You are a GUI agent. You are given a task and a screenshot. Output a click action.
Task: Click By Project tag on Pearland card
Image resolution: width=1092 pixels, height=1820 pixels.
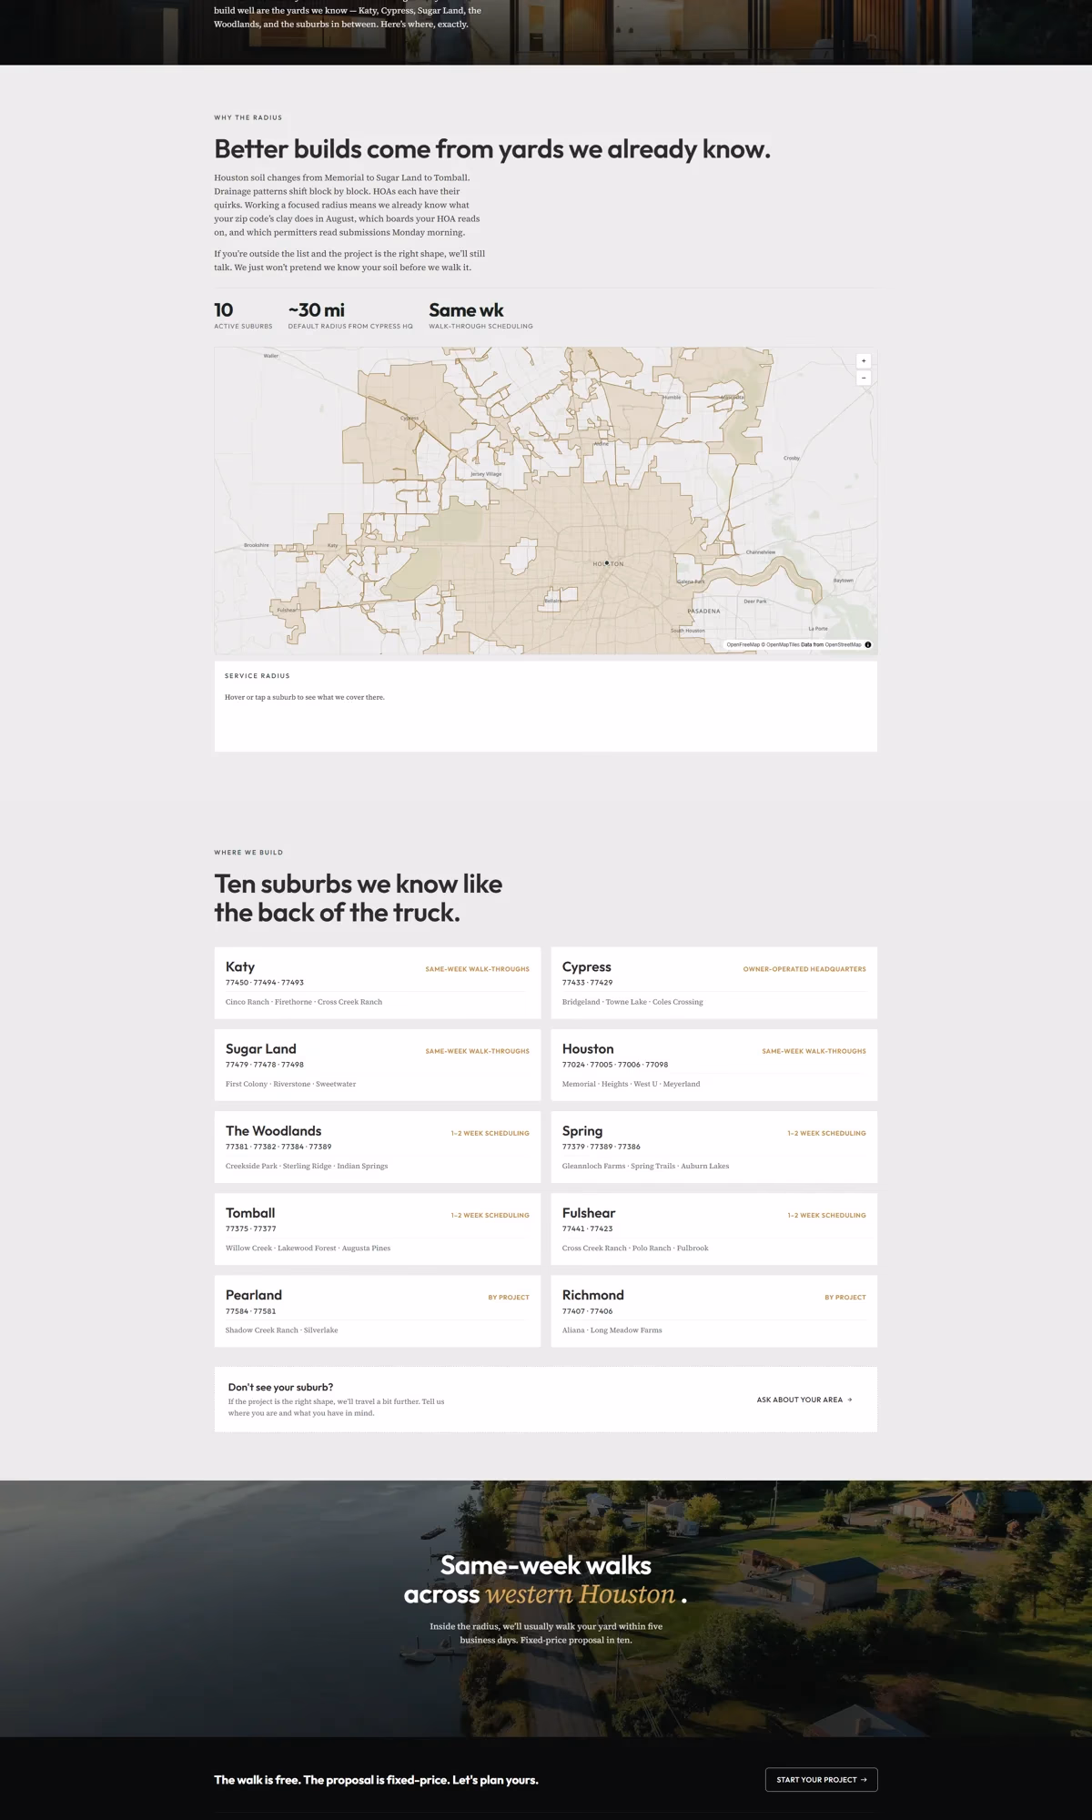pos(509,1298)
